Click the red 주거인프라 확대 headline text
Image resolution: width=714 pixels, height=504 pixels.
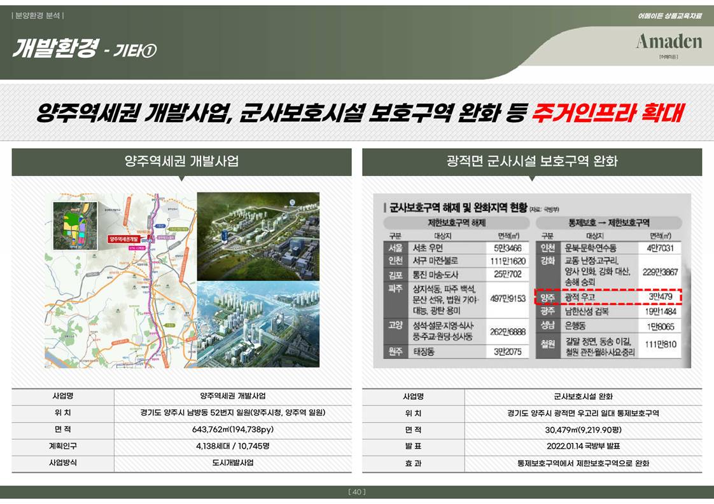tap(608, 113)
